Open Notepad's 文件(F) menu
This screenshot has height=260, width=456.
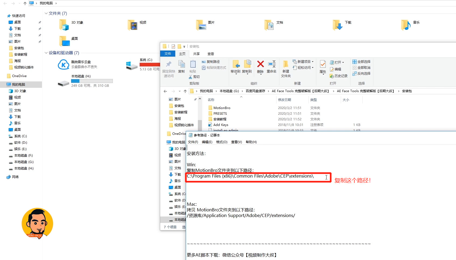[x=193, y=142]
